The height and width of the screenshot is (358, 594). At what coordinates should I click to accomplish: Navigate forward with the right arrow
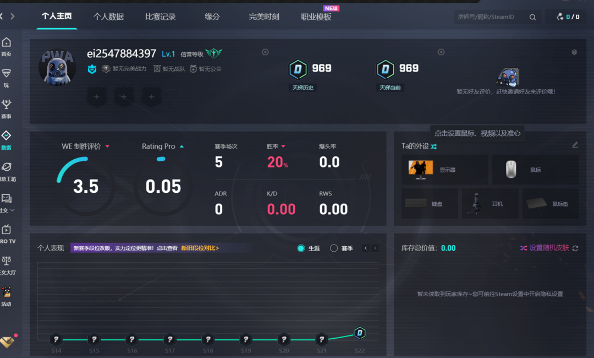click(x=13, y=17)
